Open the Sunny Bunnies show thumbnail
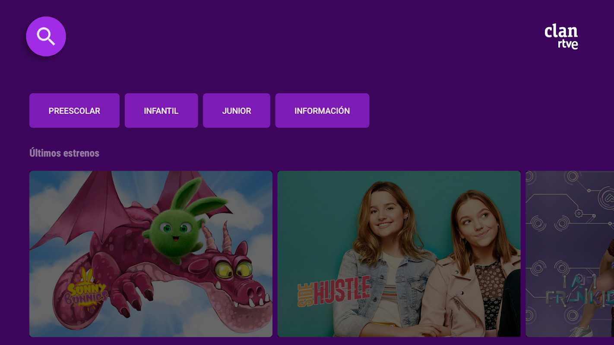This screenshot has width=614, height=345. [151, 254]
